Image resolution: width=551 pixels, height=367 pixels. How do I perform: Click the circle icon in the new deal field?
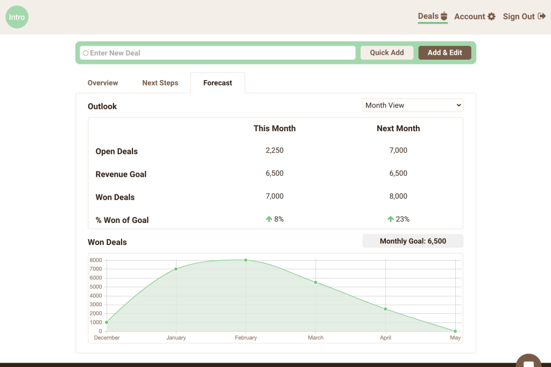pyautogui.click(x=86, y=53)
